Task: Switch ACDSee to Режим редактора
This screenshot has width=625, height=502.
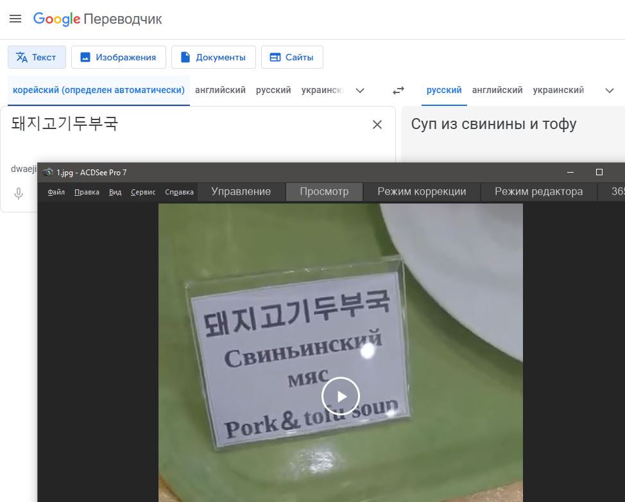Action: click(539, 192)
